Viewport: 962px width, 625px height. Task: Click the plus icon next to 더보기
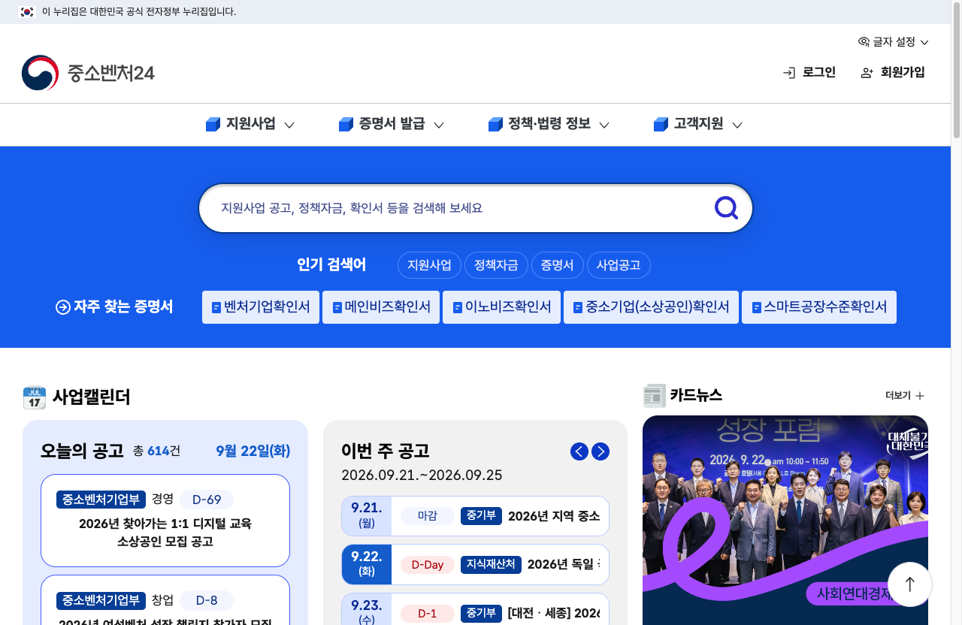coord(920,396)
